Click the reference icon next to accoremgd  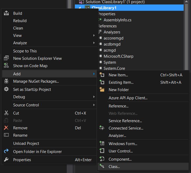click(101, 38)
